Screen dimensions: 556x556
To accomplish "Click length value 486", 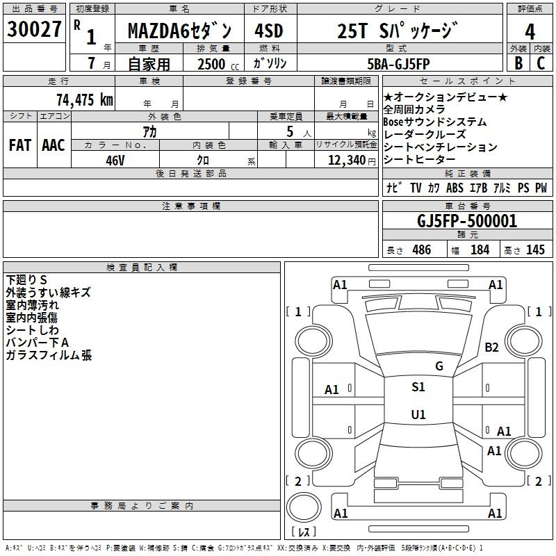I will 422,250.
